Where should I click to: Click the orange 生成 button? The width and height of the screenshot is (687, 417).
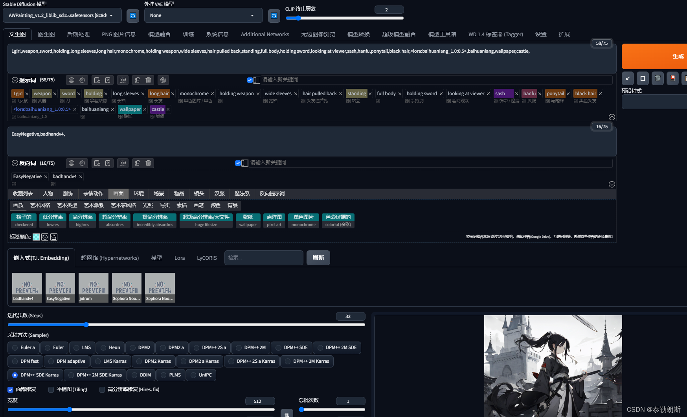tap(654, 57)
